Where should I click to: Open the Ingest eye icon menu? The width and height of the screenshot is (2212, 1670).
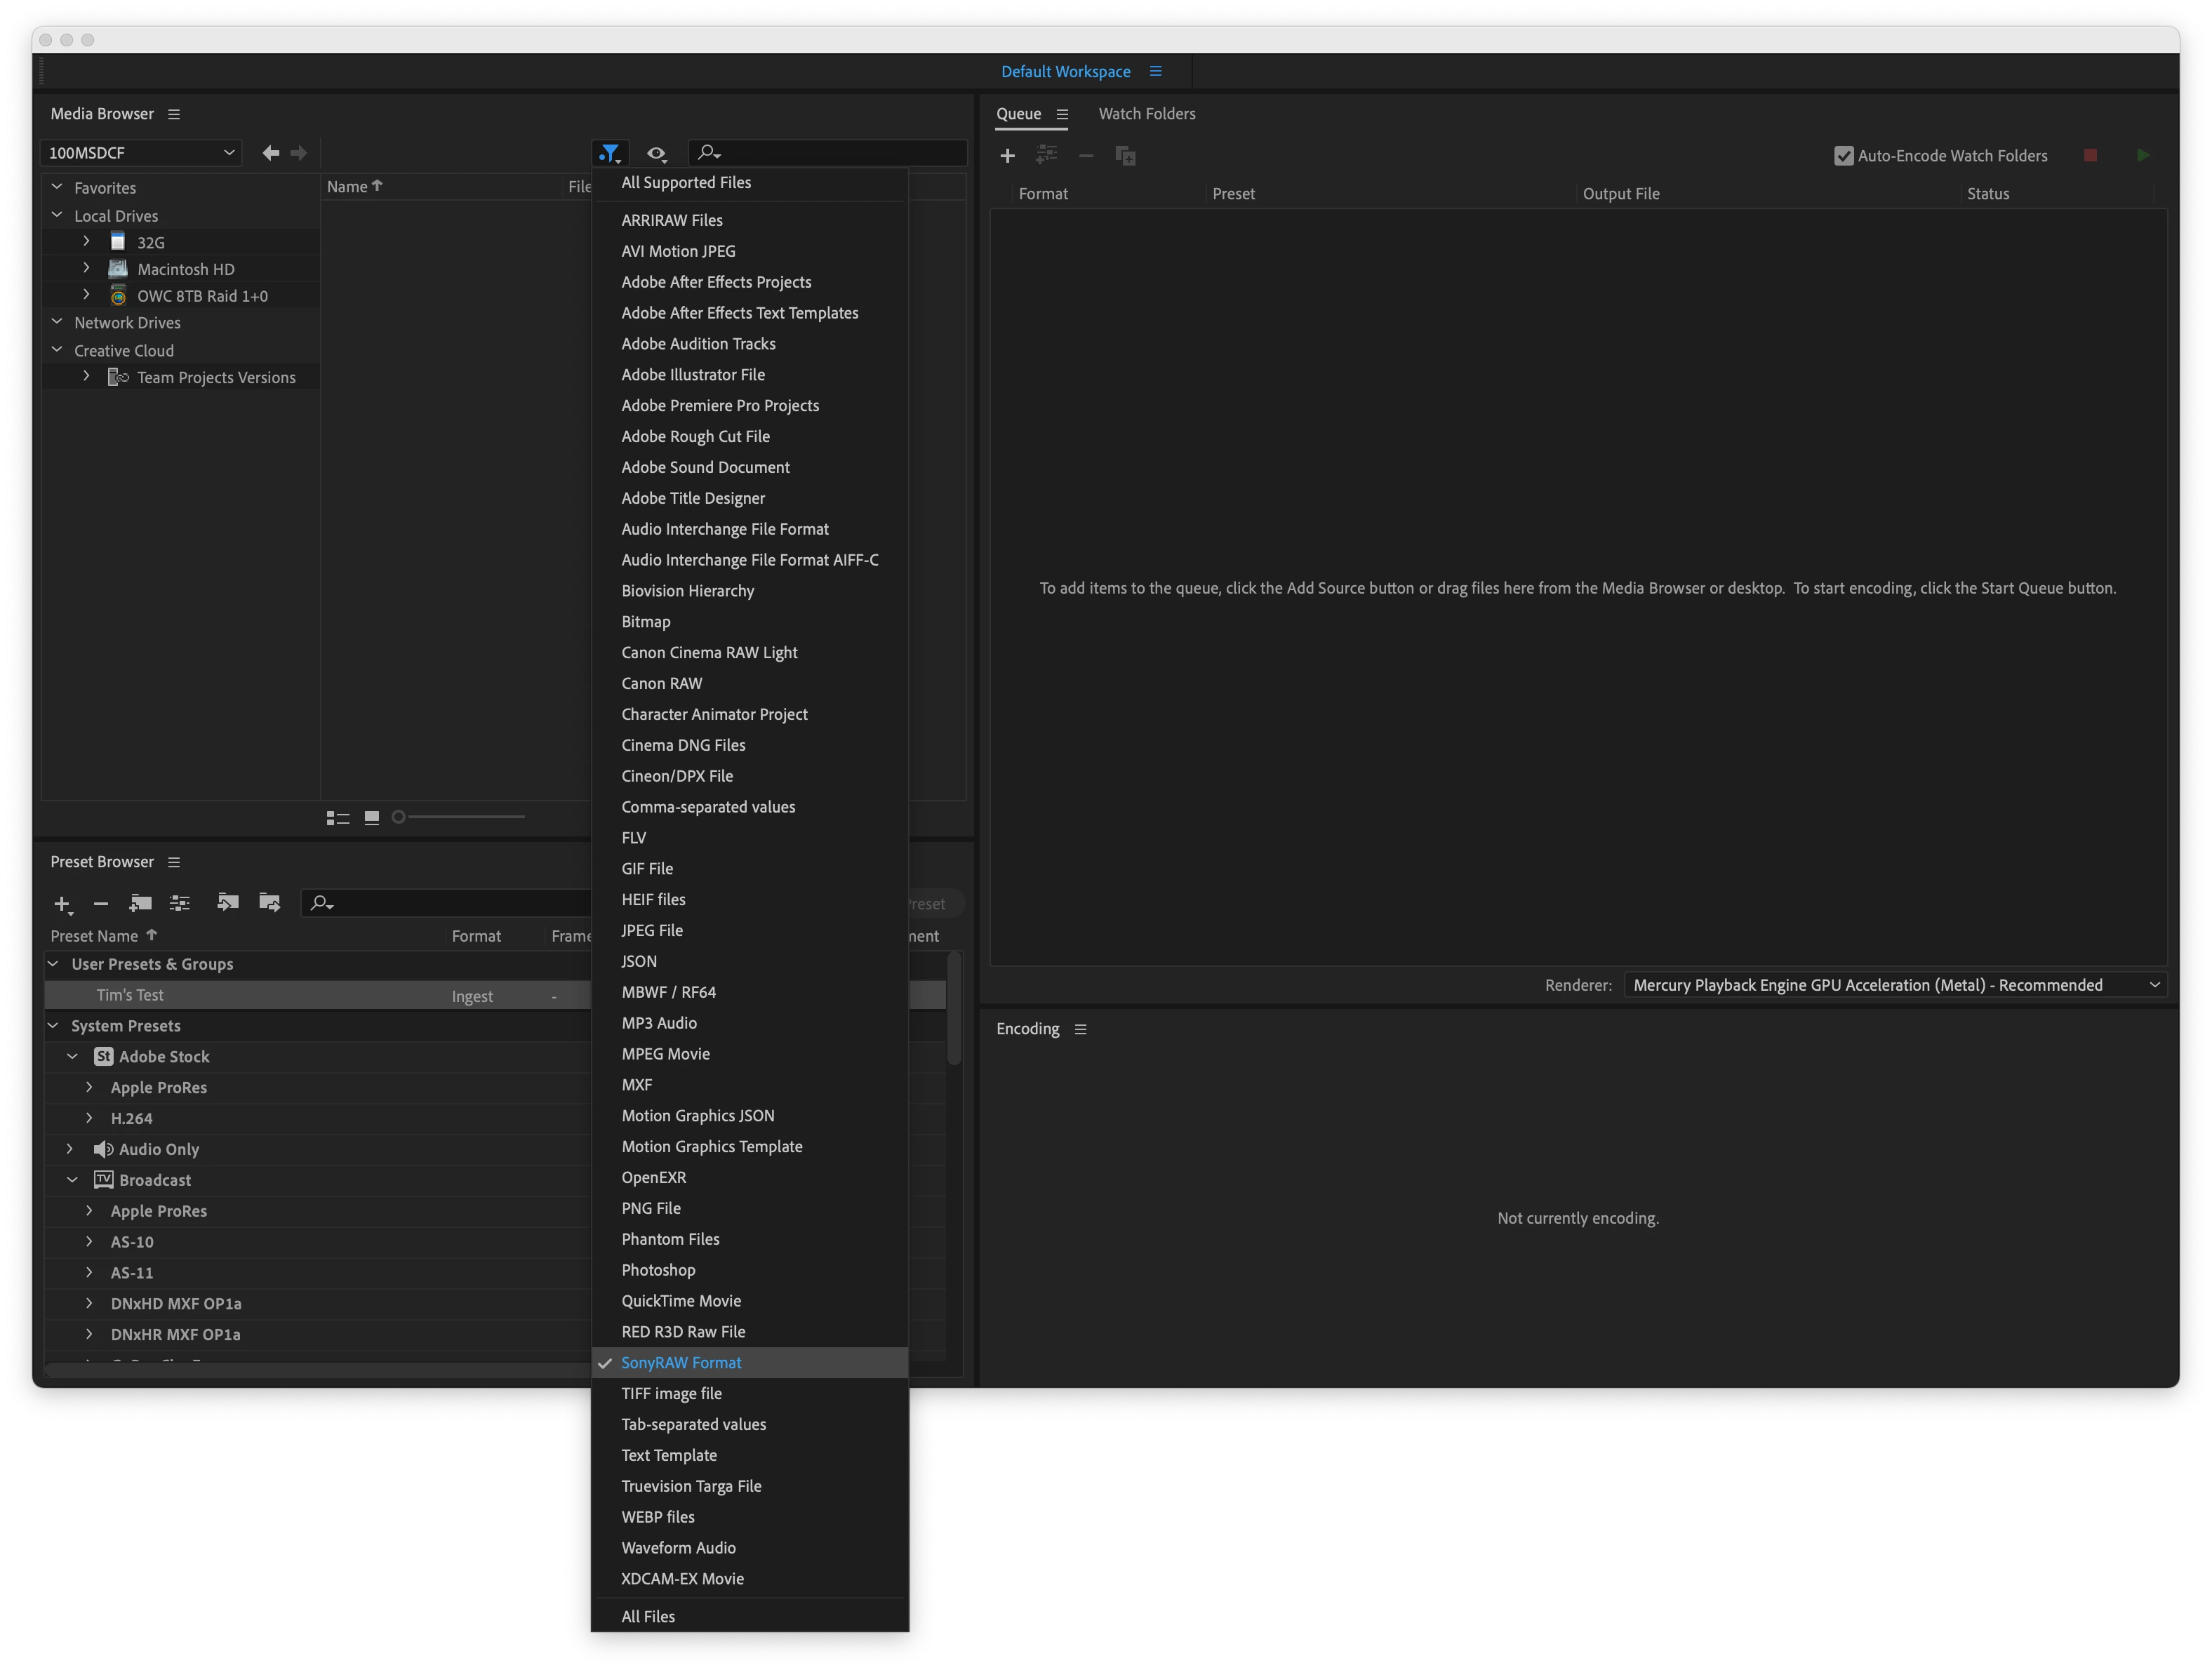pyautogui.click(x=656, y=154)
